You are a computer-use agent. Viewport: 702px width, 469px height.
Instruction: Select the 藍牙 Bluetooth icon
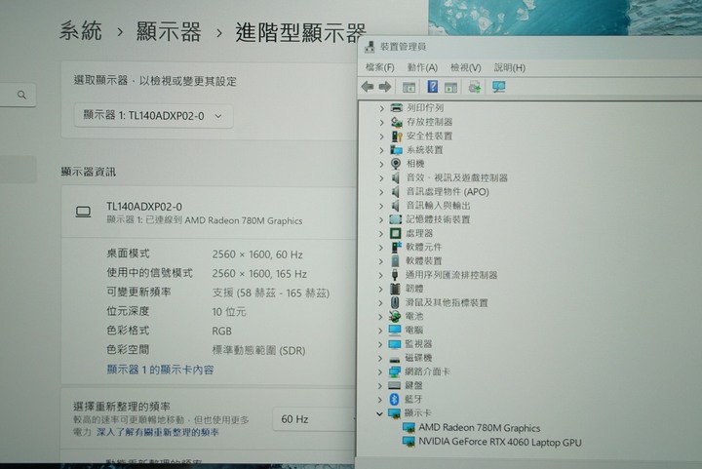tap(395, 399)
